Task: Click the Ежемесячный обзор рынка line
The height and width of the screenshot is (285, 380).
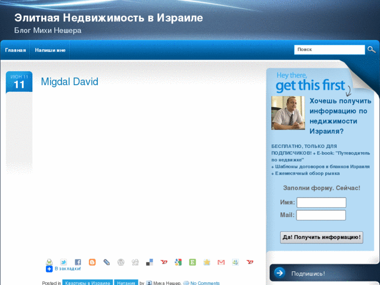Action: point(306,174)
